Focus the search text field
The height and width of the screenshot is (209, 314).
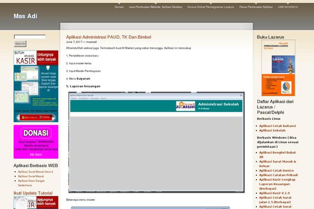point(30,37)
